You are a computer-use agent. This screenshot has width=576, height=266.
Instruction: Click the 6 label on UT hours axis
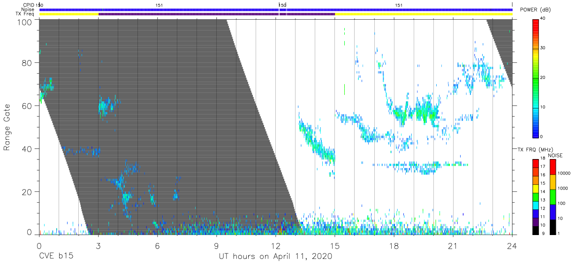pos(157,246)
